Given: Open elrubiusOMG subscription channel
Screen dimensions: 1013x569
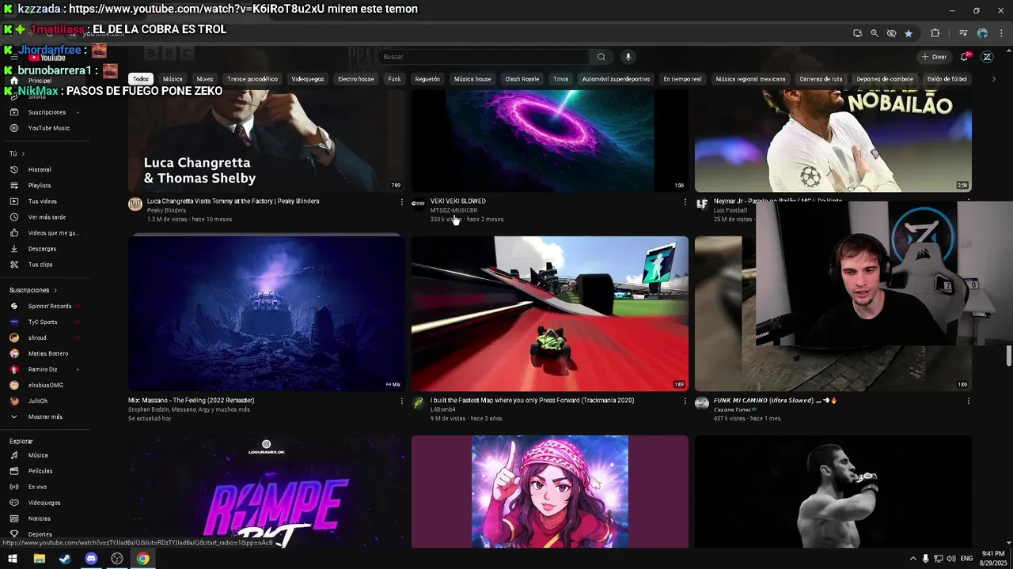Looking at the screenshot, I should 45,385.
